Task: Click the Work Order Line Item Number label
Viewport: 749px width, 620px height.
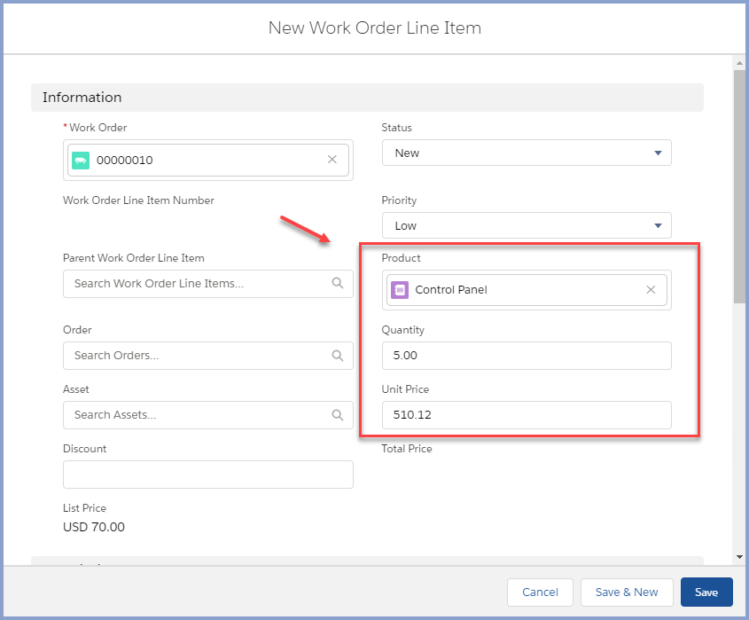Action: pyautogui.click(x=138, y=200)
